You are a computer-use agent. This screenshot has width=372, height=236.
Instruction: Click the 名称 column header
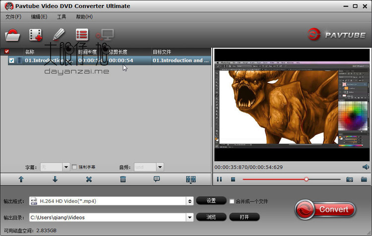[30, 52]
